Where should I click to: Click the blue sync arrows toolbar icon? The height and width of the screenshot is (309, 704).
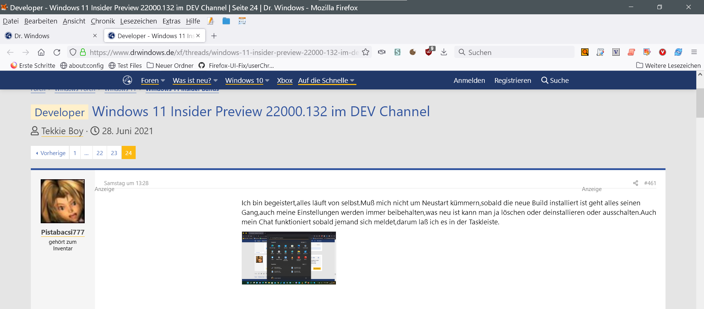(678, 52)
